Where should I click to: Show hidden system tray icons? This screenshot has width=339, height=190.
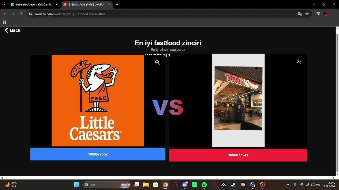click(288, 185)
